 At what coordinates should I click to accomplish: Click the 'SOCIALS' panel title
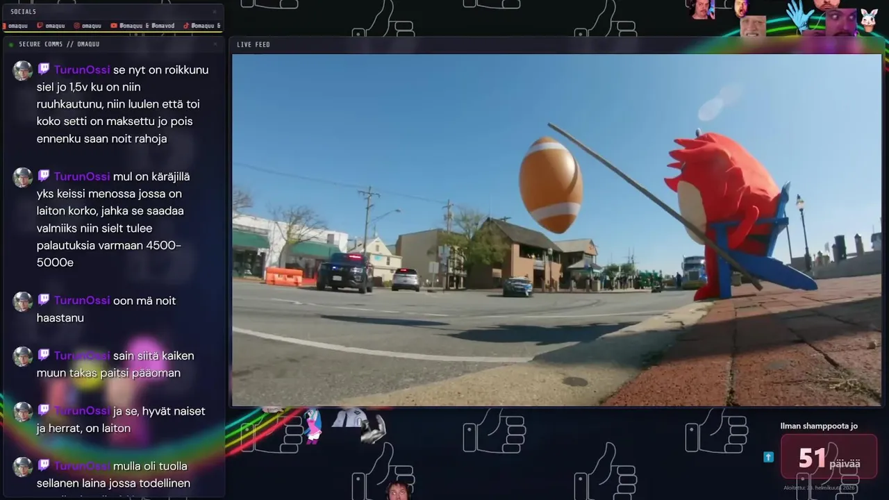pyautogui.click(x=23, y=12)
